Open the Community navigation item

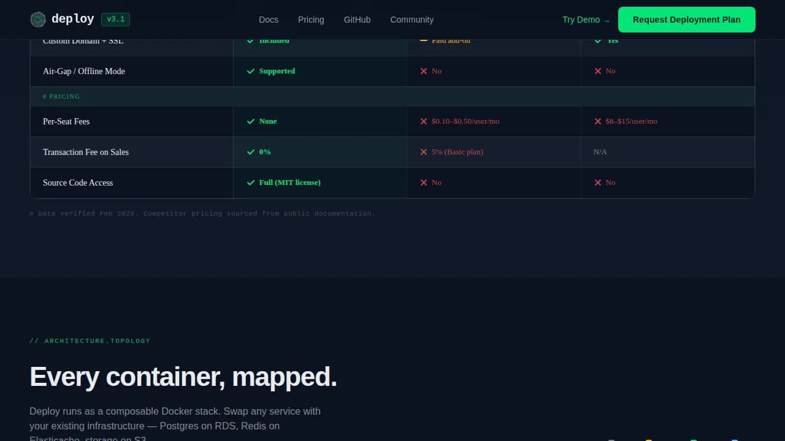pyautogui.click(x=412, y=19)
